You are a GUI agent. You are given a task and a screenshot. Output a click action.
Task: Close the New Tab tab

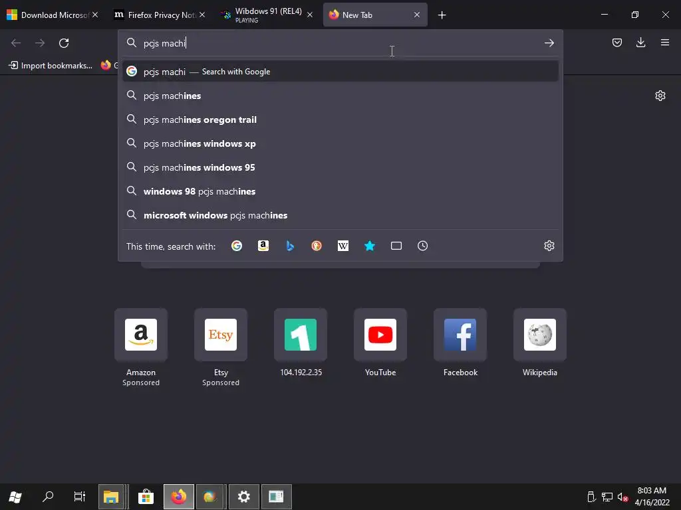[417, 15]
